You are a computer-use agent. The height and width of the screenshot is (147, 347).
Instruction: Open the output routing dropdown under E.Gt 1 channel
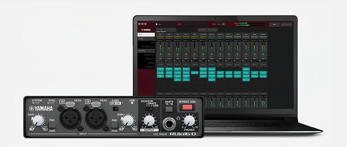tap(229, 96)
